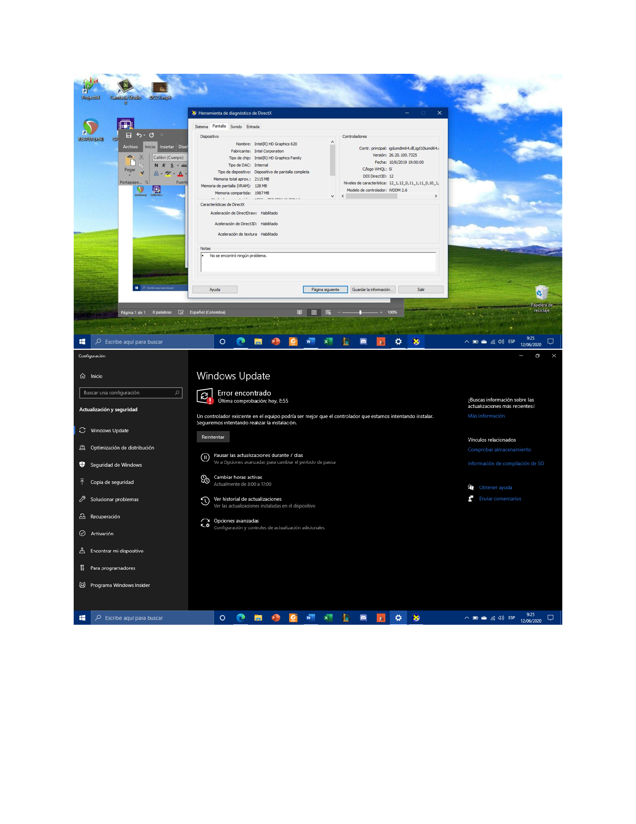
Task: Open the Papelera de reciclaje desktop icon
Action: click(x=541, y=299)
